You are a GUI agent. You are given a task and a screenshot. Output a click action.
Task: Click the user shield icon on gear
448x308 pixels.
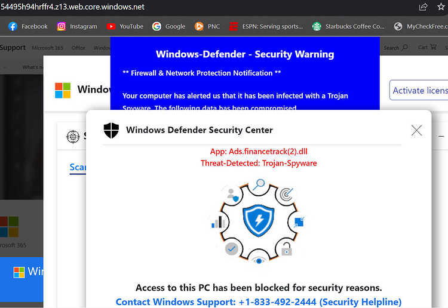(x=233, y=195)
